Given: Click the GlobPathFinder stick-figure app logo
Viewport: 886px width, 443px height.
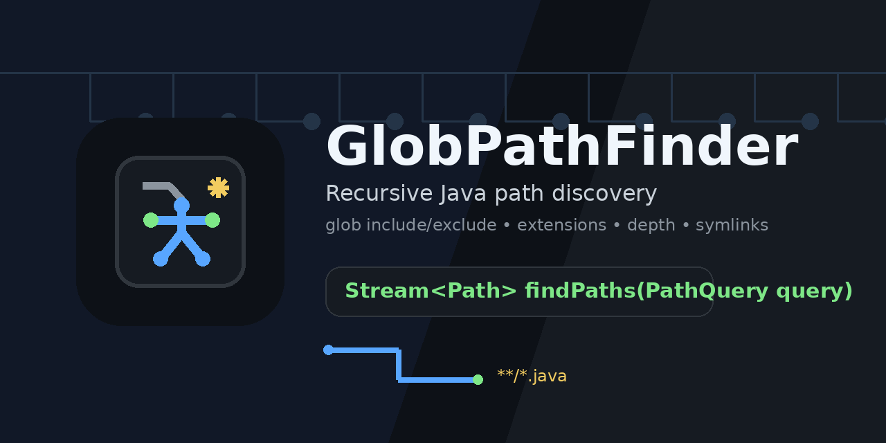Looking at the screenshot, I should pos(180,221).
